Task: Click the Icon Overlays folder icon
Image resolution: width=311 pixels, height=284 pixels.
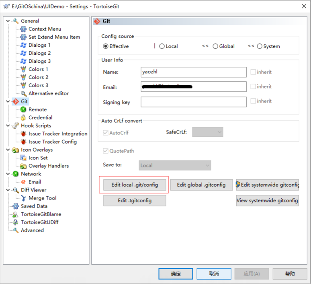Action: [x=16, y=150]
